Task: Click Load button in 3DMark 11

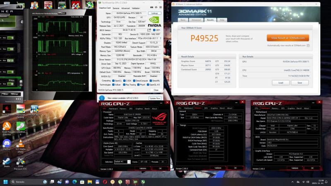Action: click(281, 83)
